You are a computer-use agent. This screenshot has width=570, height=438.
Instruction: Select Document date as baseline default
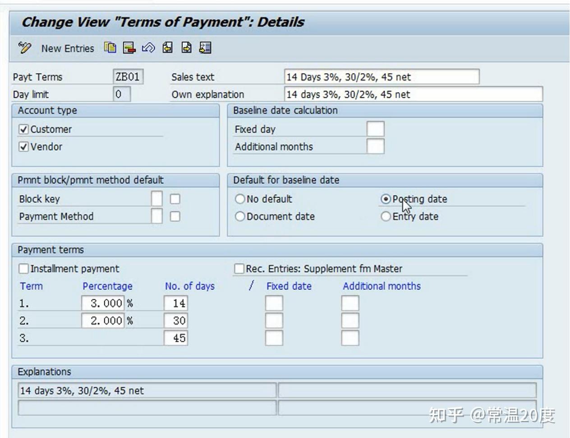[x=240, y=216]
